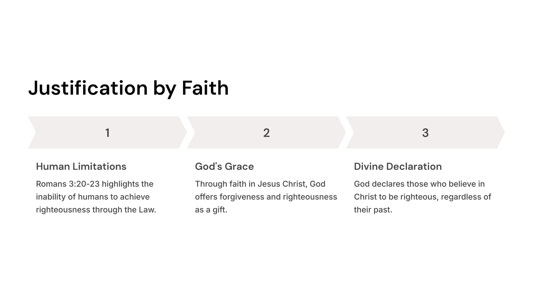
Task: Click the line "God declares those who believe in"
Action: pos(419,184)
